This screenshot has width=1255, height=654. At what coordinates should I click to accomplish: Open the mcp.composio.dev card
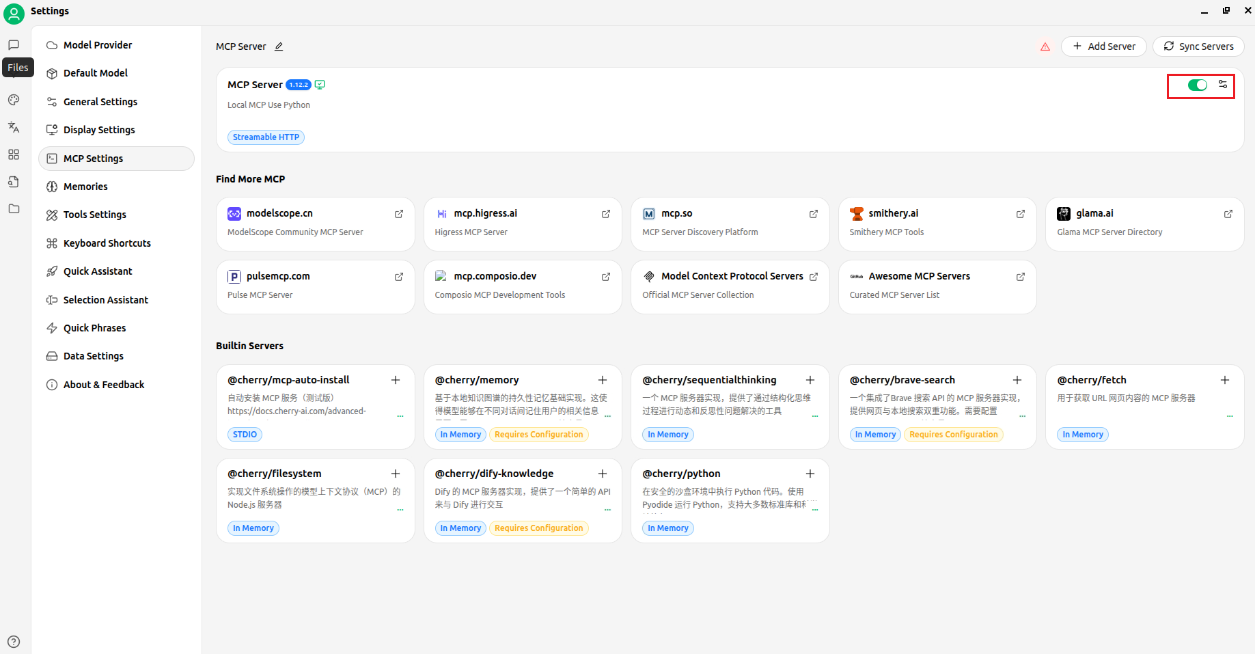point(523,287)
